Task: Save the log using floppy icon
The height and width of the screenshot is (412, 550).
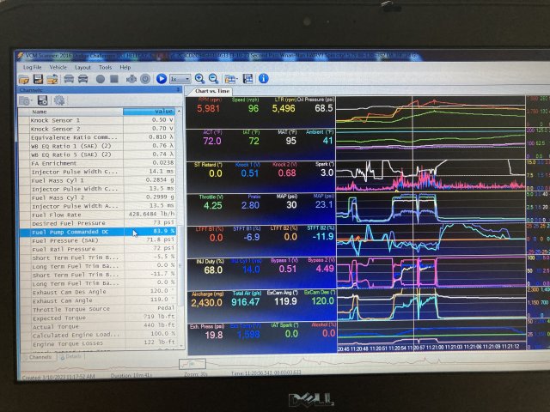Action: 38,79
